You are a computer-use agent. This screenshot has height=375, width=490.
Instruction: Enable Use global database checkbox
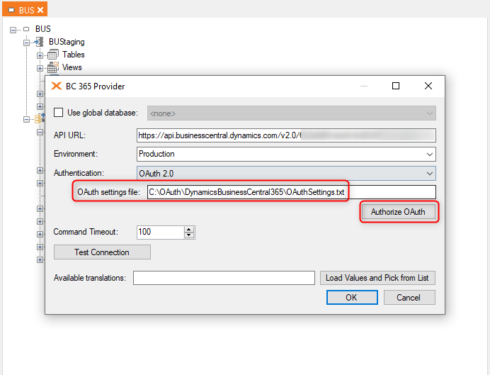59,113
